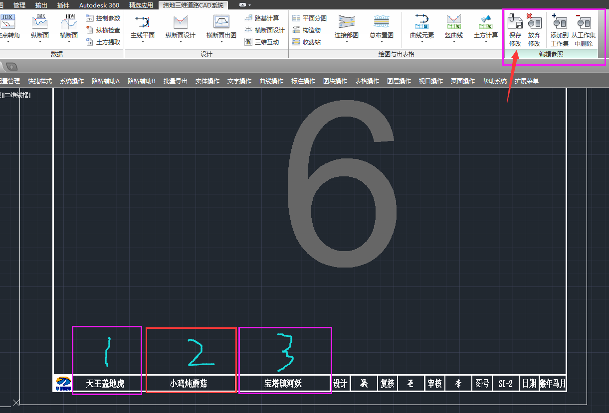The height and width of the screenshot is (413, 609).
Task: Start the 三维互动 tool
Action: coord(262,42)
